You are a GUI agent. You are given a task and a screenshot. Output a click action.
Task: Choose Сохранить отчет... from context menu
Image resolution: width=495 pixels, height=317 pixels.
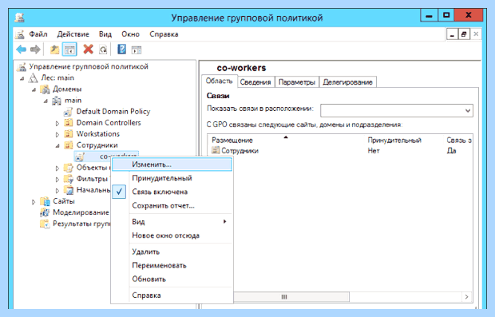click(x=172, y=205)
